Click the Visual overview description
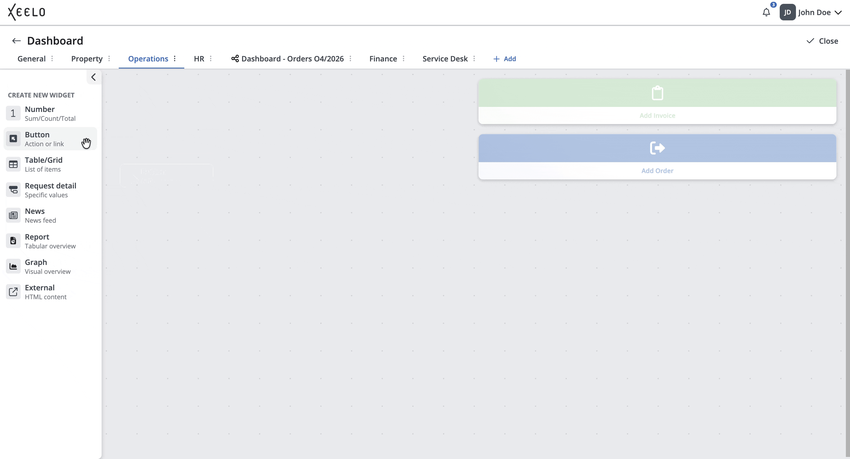This screenshot has width=850, height=459. [x=48, y=271]
